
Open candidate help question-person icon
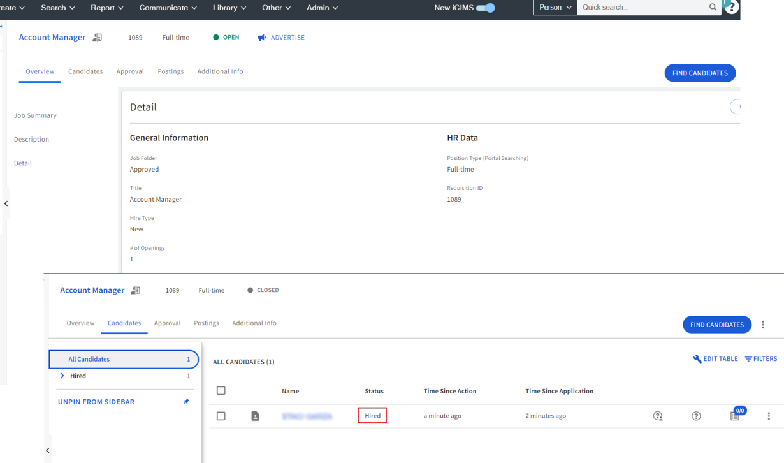[658, 416]
